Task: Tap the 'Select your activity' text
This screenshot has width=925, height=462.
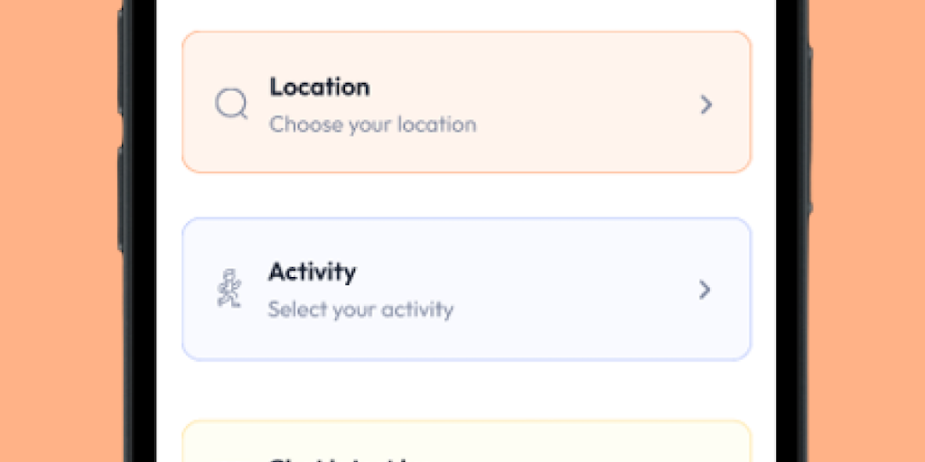Action: pos(360,310)
